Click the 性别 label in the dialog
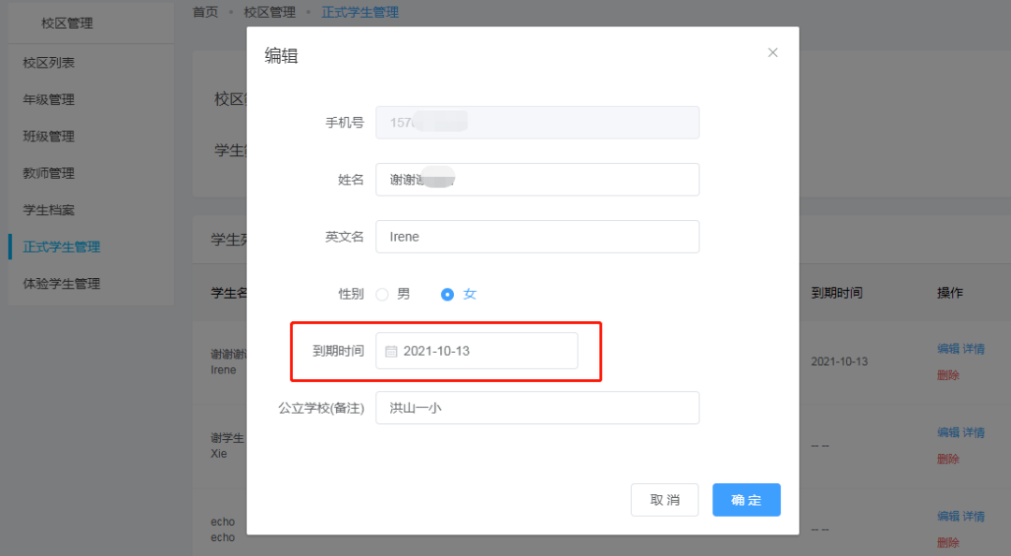 pyautogui.click(x=351, y=294)
